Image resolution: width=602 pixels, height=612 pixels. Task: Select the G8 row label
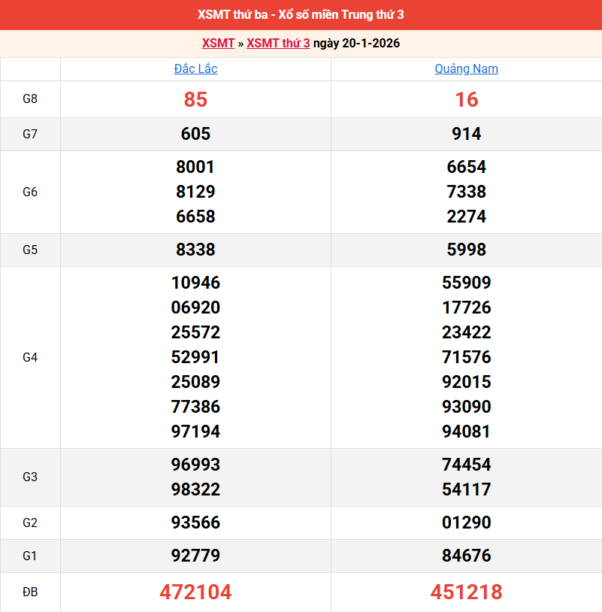point(31,98)
